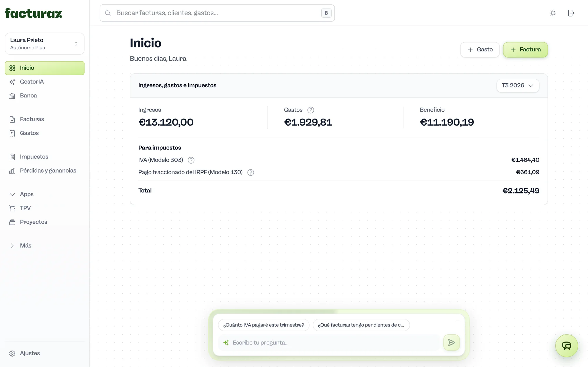Show help for IRPF Modelo 130
The width and height of the screenshot is (588, 367).
(250, 173)
